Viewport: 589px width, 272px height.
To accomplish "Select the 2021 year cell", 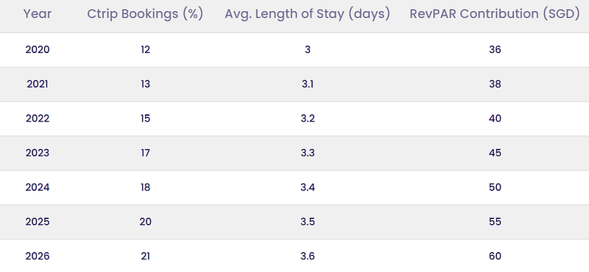I will click(x=38, y=84).
